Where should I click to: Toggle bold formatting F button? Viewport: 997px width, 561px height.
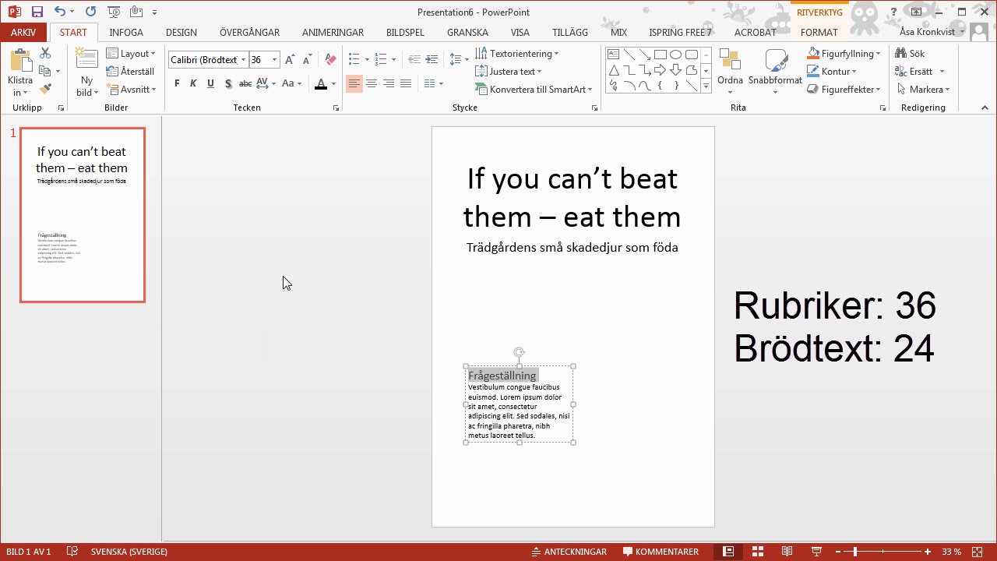[177, 83]
